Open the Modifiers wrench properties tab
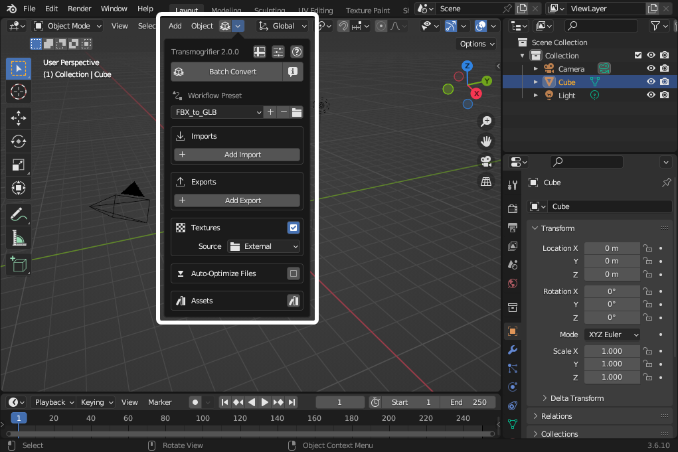678x452 pixels. pyautogui.click(x=512, y=350)
